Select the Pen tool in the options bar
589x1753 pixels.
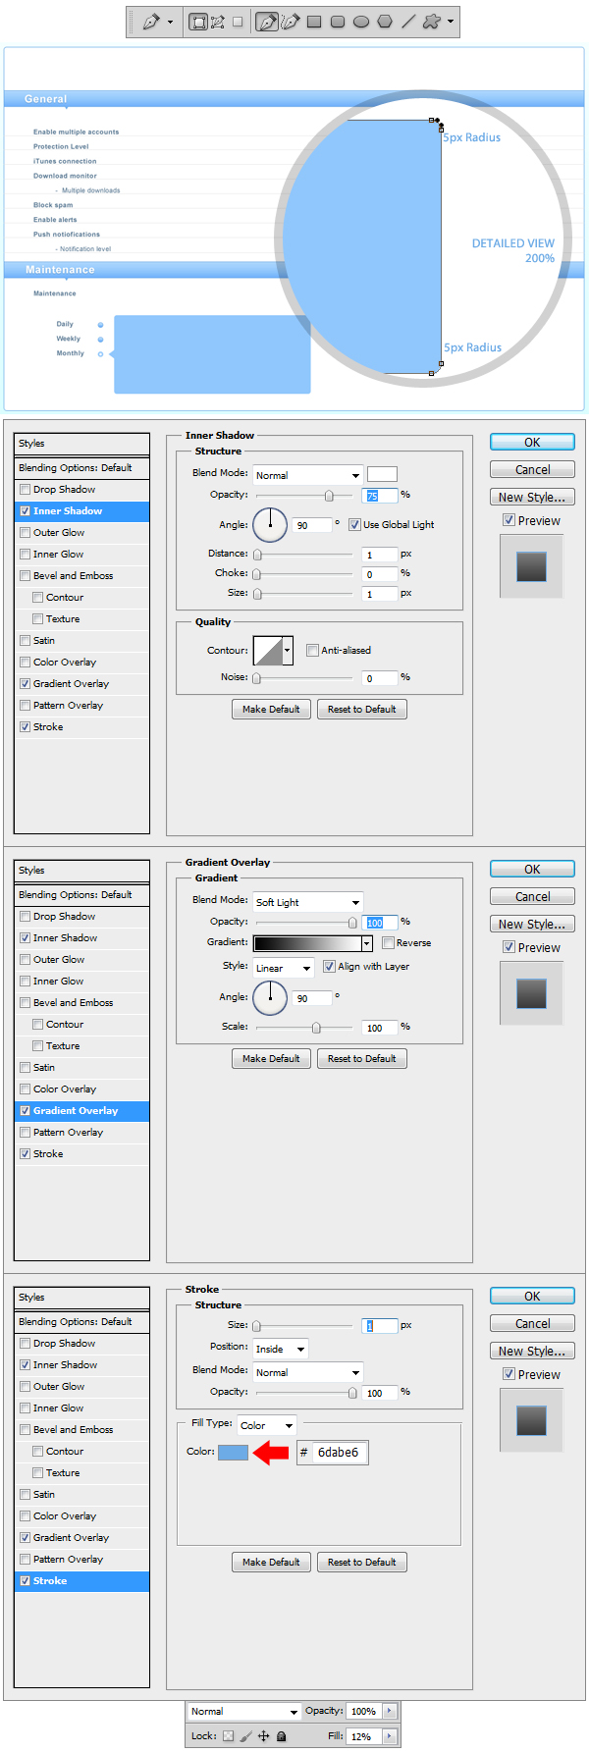(x=266, y=22)
